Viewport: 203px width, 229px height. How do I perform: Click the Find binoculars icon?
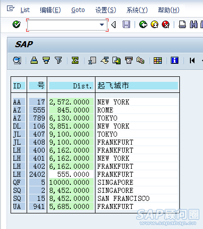tap(193, 25)
